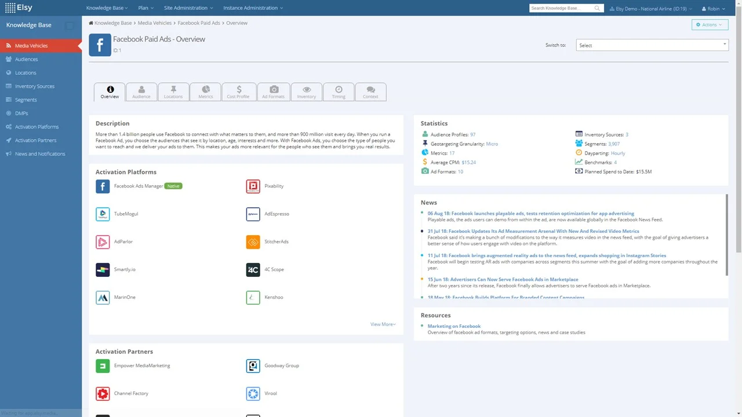
Task: Click the sidebar collapse icon
Action: pyautogui.click(x=70, y=25)
